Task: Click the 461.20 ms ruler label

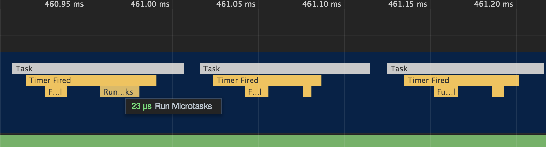Action: pos(494,4)
